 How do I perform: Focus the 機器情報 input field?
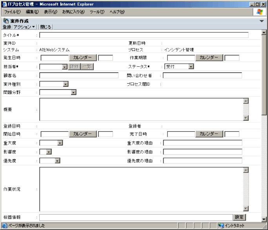pos(136,217)
